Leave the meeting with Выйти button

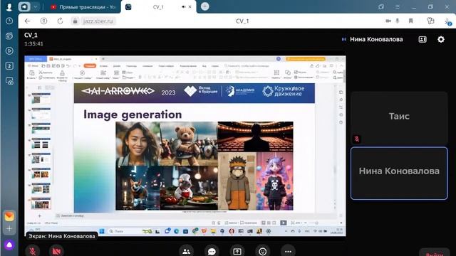434,253
